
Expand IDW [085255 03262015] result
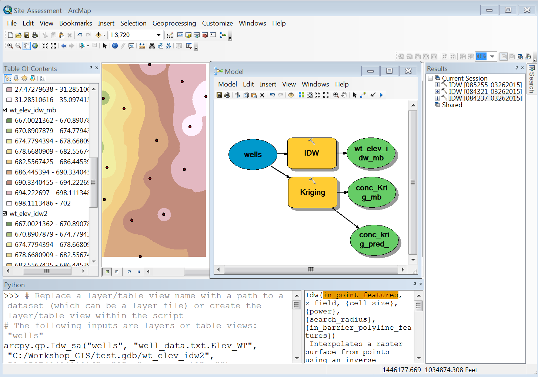click(437, 85)
